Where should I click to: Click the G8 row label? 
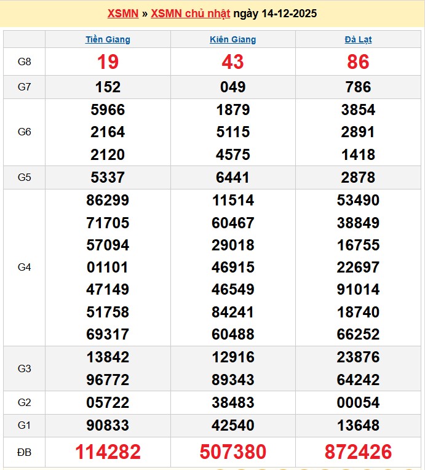point(25,62)
